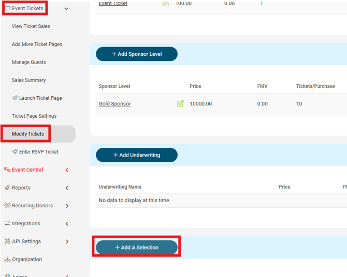Screen dimensions: 347x277
Task: Click the Organization hierarchy icon
Action: point(7,259)
